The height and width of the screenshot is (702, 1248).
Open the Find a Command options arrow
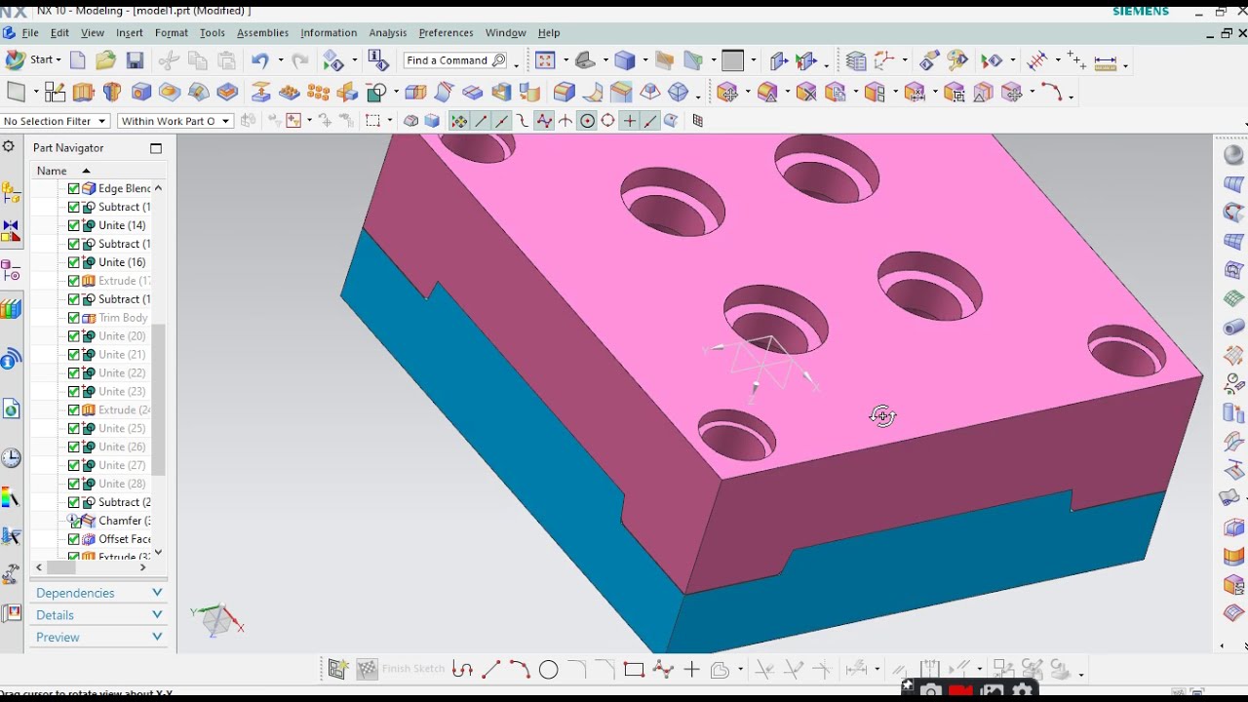(516, 65)
